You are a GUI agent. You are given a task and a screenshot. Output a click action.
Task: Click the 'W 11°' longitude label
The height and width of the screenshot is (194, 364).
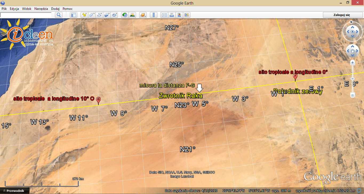(x=78, y=118)
